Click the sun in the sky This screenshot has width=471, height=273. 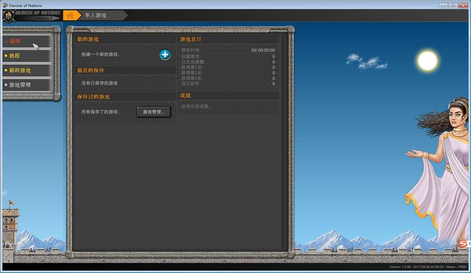point(429,60)
